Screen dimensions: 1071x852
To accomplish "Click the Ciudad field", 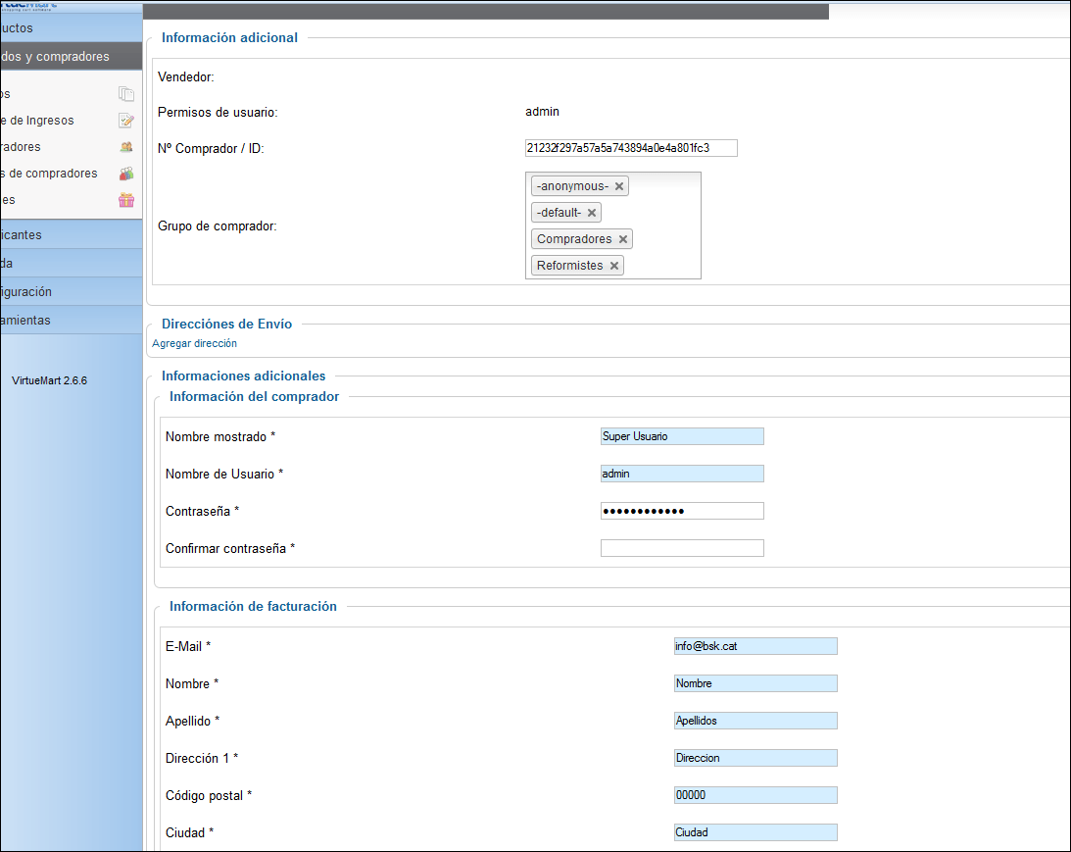I will [755, 832].
